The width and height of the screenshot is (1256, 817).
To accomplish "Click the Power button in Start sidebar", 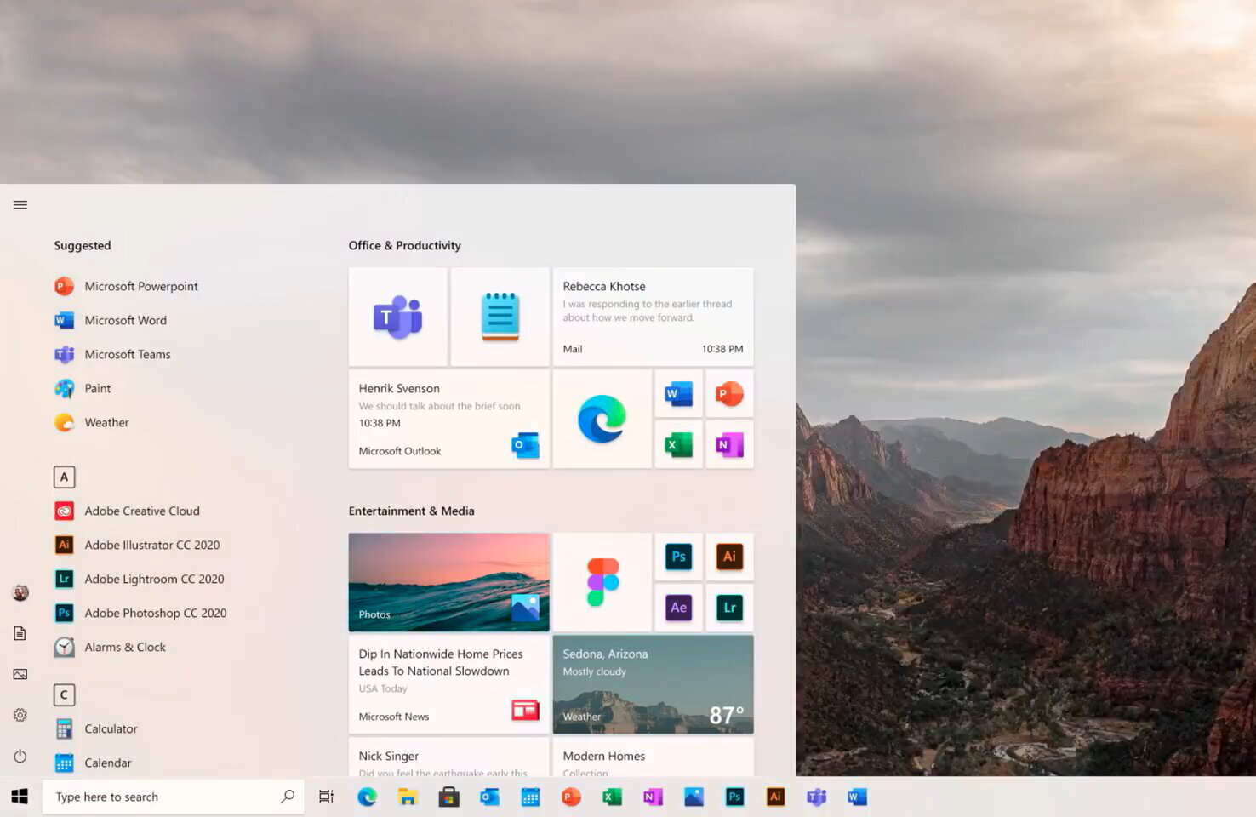I will tap(20, 756).
